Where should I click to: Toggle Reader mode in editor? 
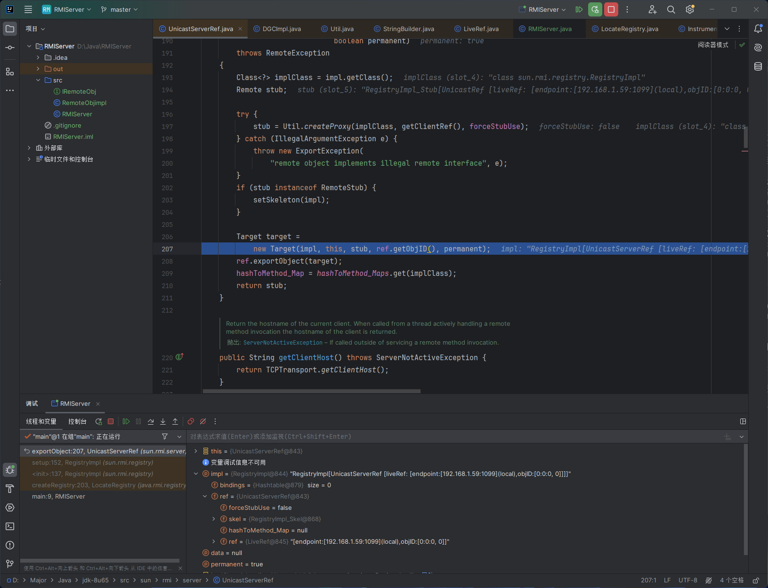[713, 45]
